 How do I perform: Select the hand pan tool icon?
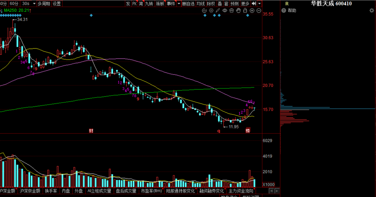click(238, 10)
